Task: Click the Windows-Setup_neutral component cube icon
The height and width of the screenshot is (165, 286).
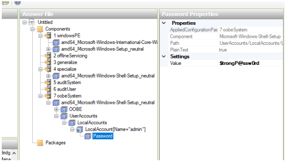Action: tap(56, 49)
